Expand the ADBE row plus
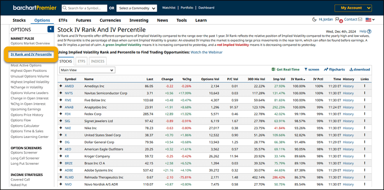The image size is (384, 190). tap(61, 170)
